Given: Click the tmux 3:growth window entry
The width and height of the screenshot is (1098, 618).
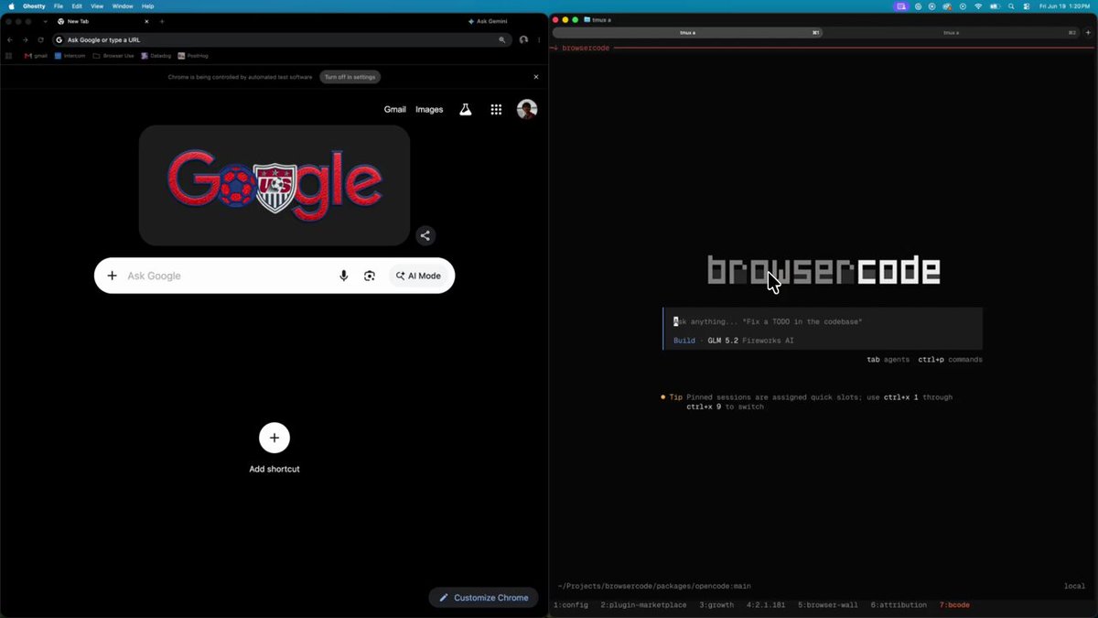Looking at the screenshot, I should (716, 605).
